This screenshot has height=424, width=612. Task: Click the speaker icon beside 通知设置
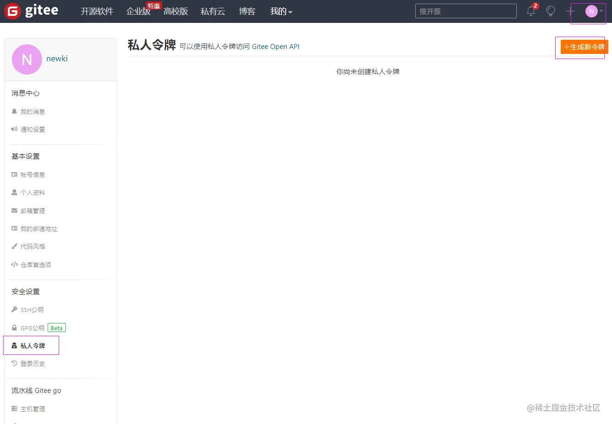pos(14,129)
